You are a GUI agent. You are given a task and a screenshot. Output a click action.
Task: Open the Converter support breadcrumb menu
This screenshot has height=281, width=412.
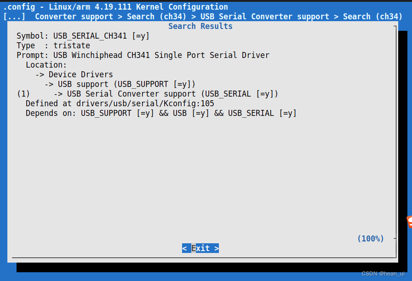(74, 16)
